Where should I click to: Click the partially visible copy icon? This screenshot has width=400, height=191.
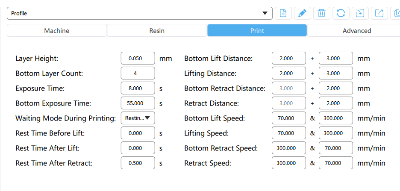[x=396, y=13]
